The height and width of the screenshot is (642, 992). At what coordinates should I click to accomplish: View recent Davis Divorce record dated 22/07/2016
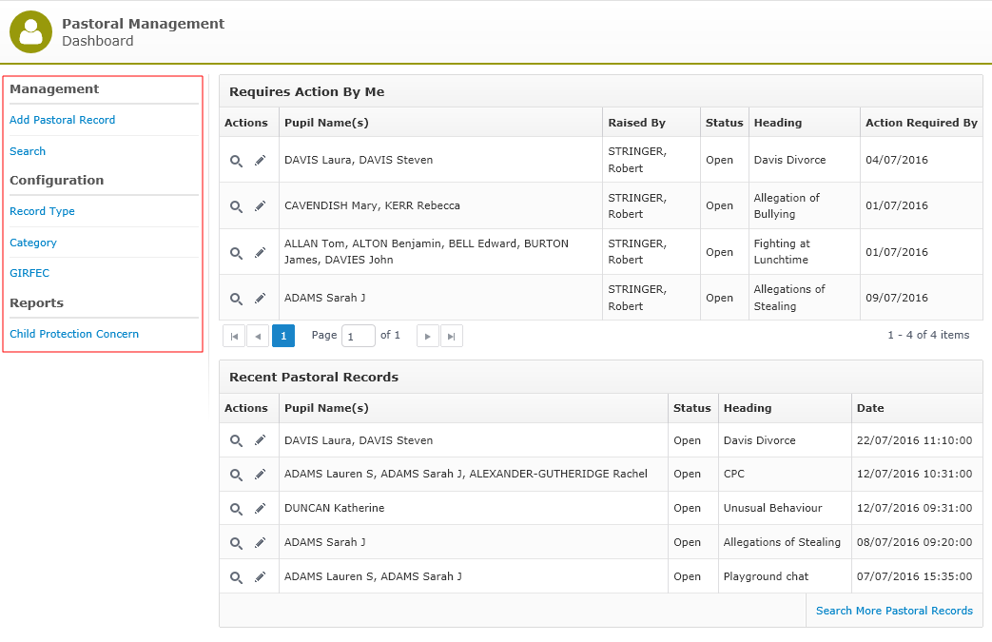point(236,441)
